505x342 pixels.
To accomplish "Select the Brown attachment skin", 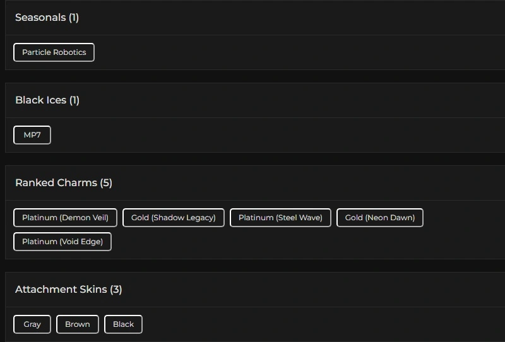I will [x=78, y=324].
